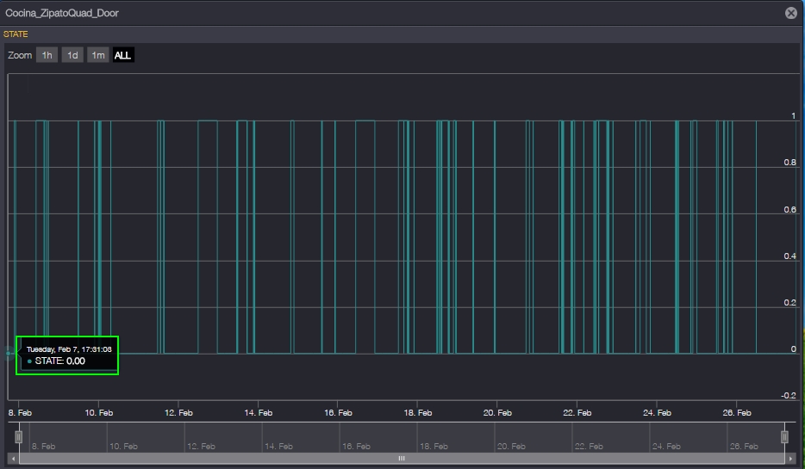805x469 pixels.
Task: Click 10. Feb in the navigator strip
Action: coord(124,447)
